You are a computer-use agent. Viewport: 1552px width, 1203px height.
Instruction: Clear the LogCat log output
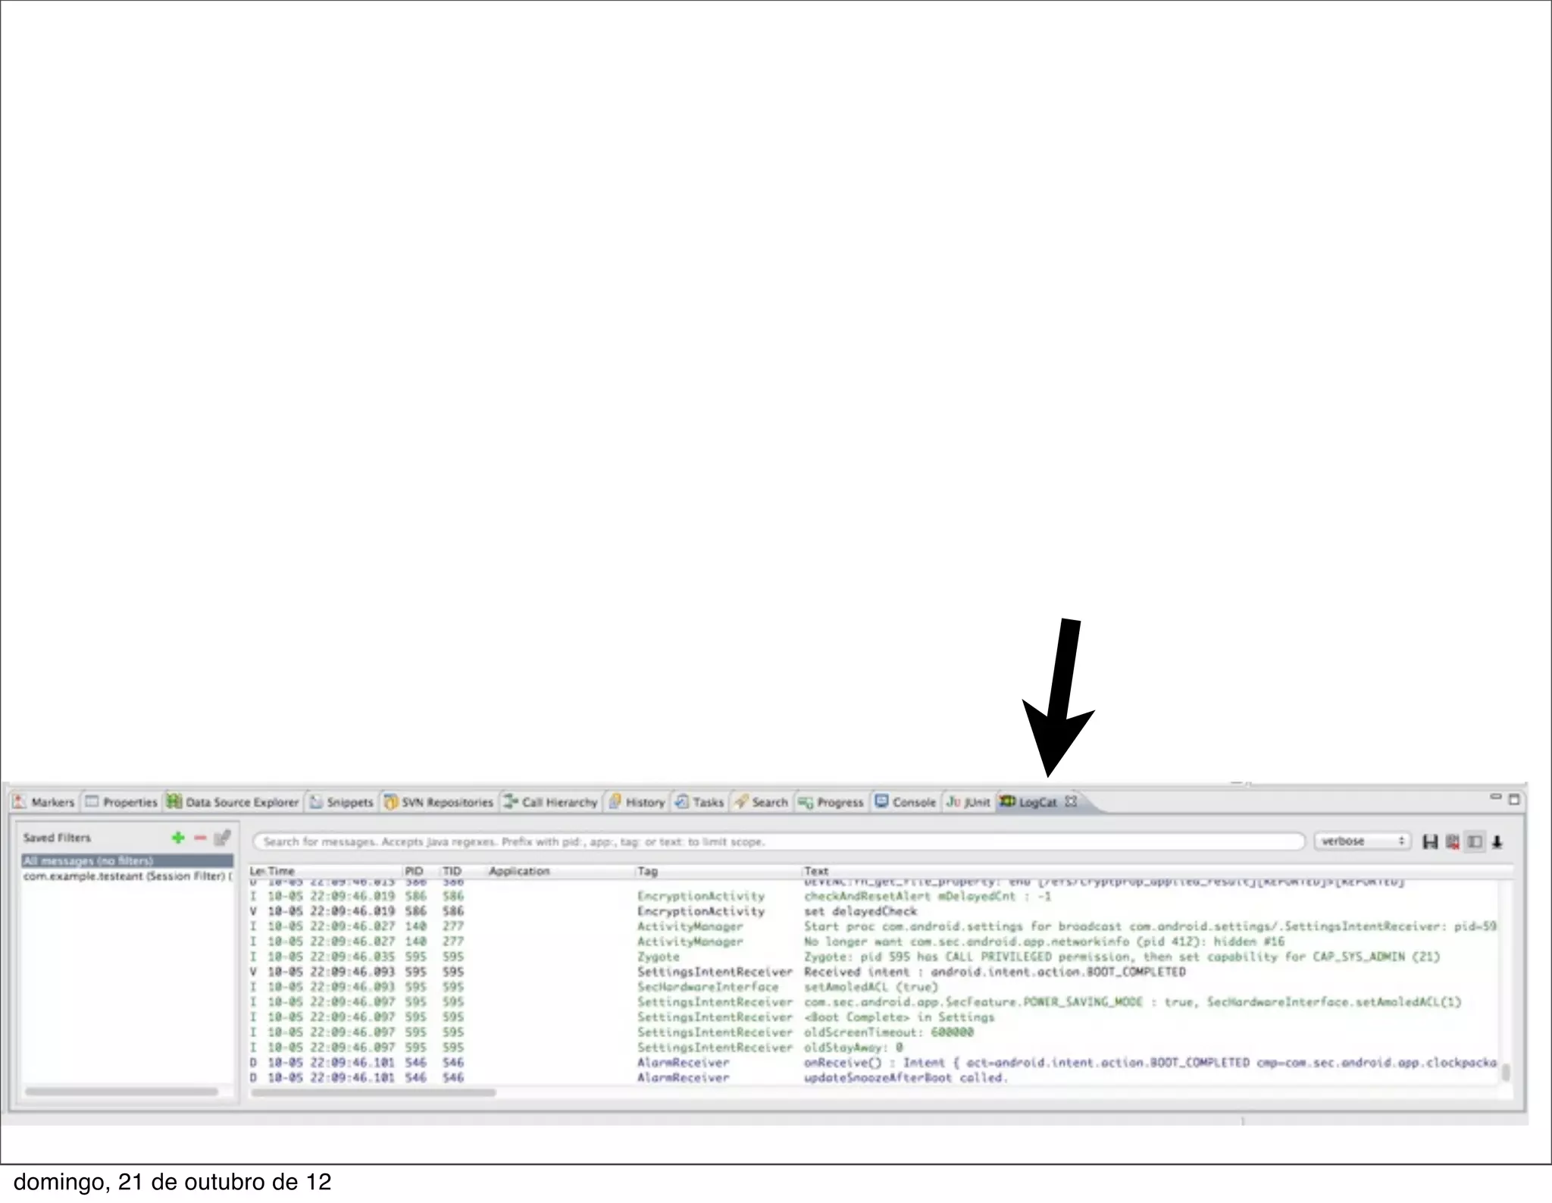click(1452, 841)
